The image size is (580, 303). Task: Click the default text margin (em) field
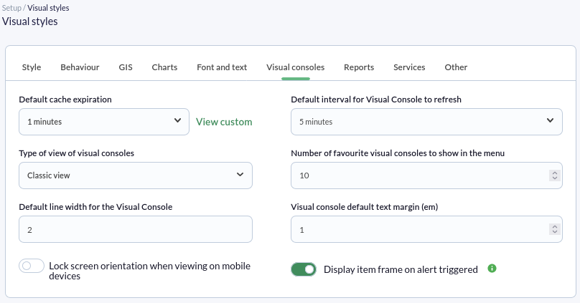tap(426, 229)
